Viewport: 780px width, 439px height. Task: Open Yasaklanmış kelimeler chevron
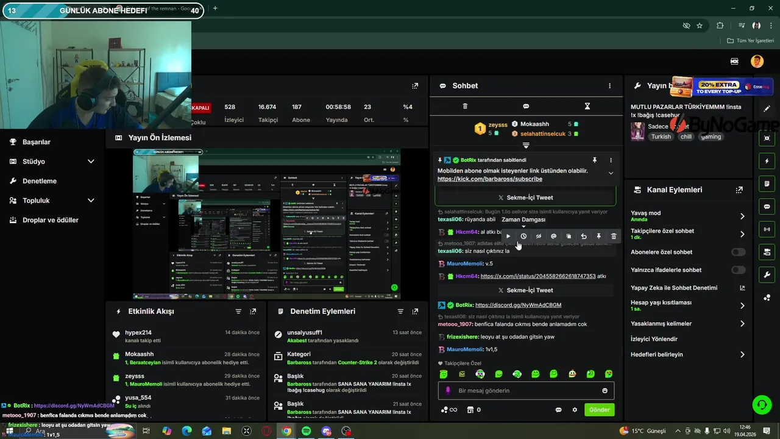742,324
